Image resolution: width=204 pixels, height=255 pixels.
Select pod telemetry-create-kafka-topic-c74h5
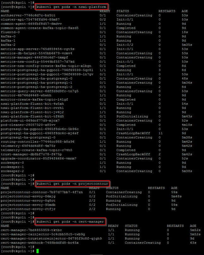37,150
